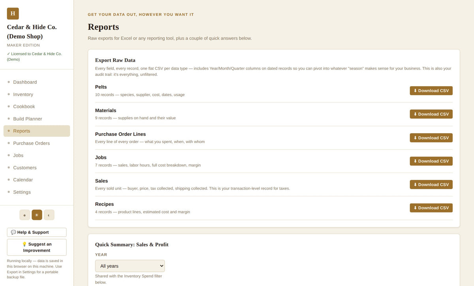Open Purchase Orders
This screenshot has width=474, height=286.
pos(37,143)
